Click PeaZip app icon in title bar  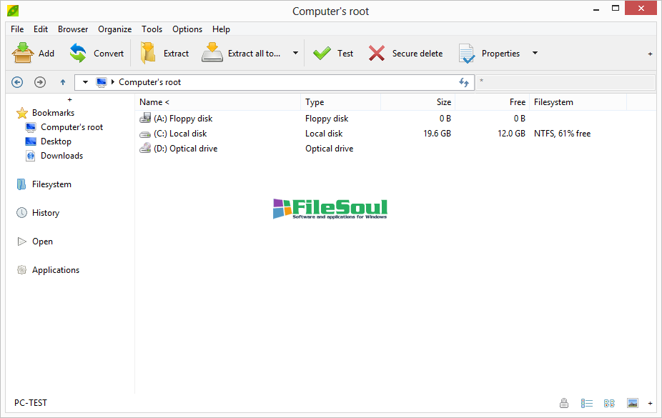13,11
